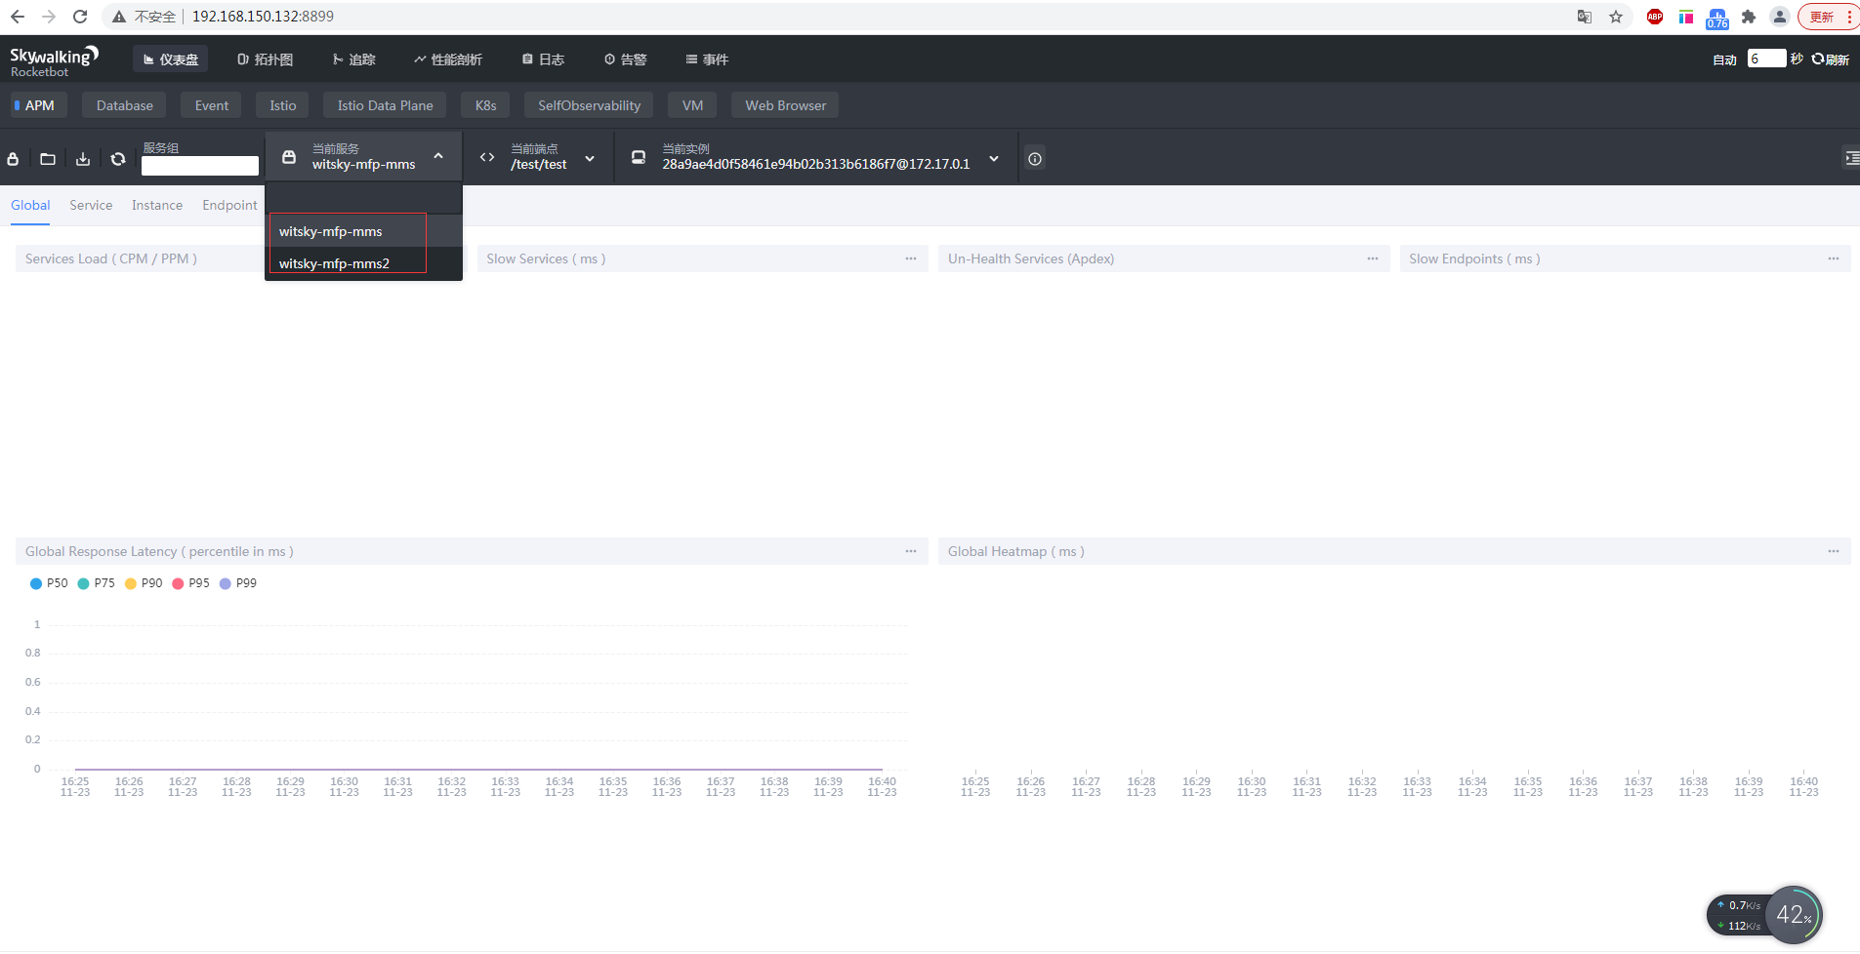
Task: Click the refresh icon in the top-right corner
Action: coord(1818,59)
